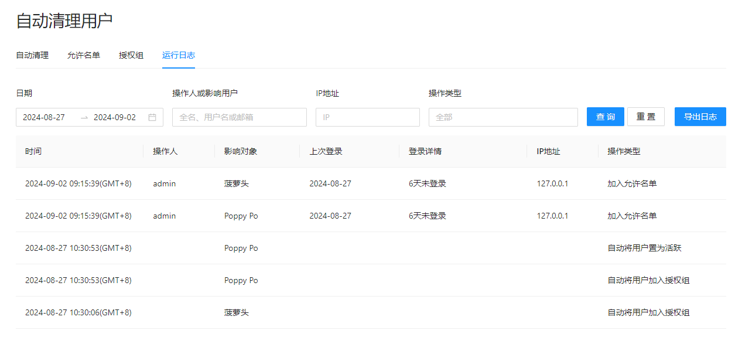
Task: Click the 上次登录 column header
Action: coord(326,151)
